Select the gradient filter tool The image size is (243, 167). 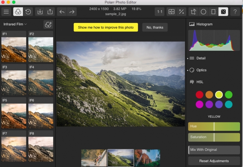213,12
